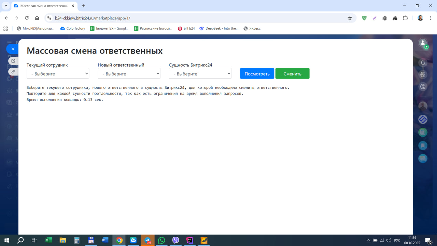437x246 pixels.
Task: Open WhatsApp from the taskbar
Action: (161, 240)
